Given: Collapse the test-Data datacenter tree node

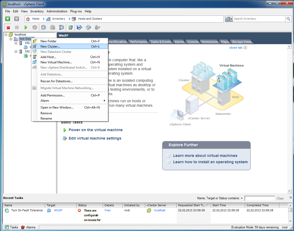Looking at the screenshot, I should click(x=11, y=39).
